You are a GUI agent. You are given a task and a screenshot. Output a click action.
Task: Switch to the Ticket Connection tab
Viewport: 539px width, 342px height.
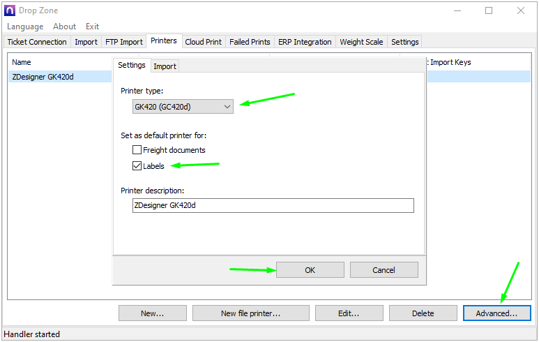37,42
